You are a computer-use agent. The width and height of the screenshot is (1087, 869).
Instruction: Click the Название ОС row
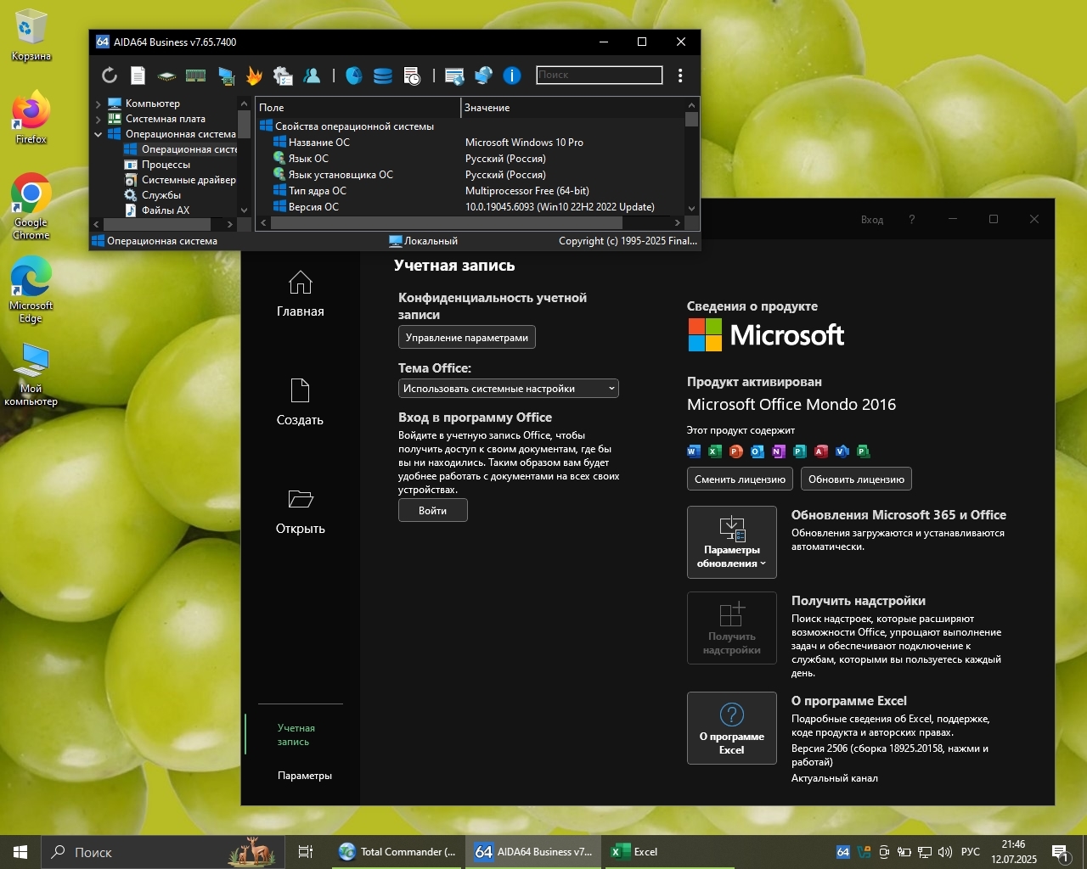pos(470,143)
